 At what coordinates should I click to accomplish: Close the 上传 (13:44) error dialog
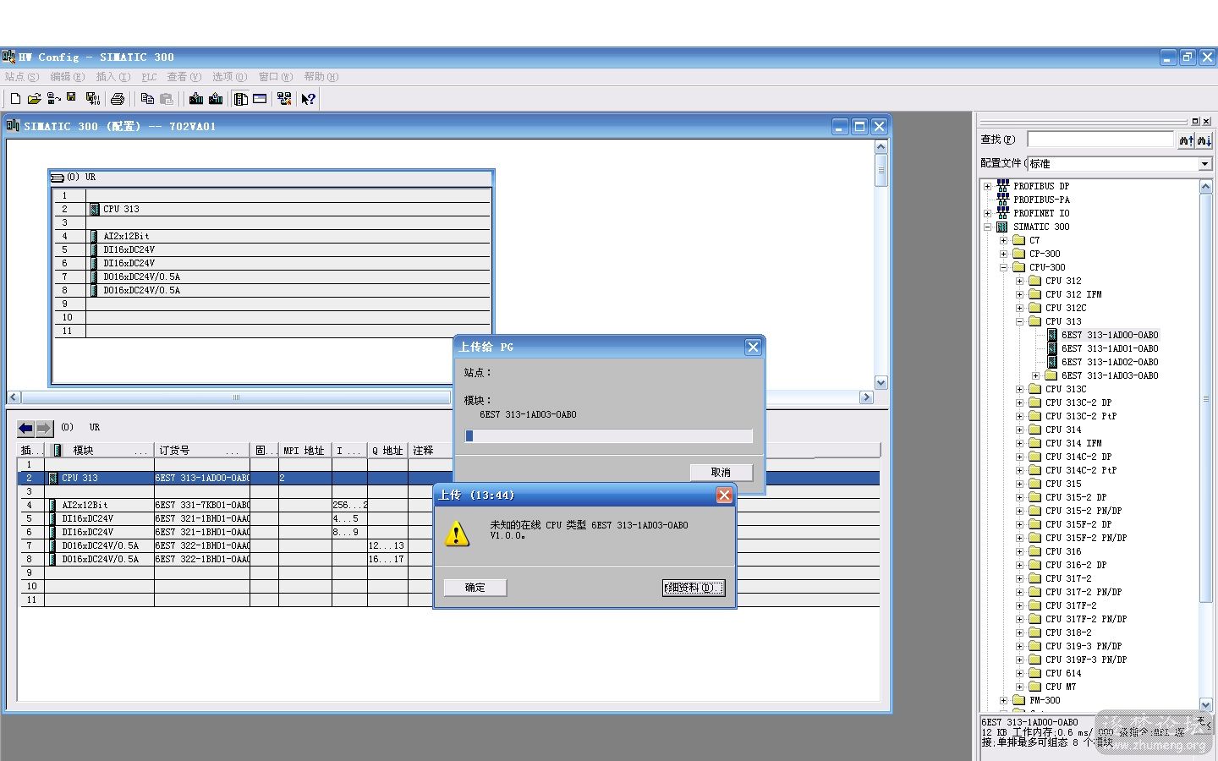point(724,495)
